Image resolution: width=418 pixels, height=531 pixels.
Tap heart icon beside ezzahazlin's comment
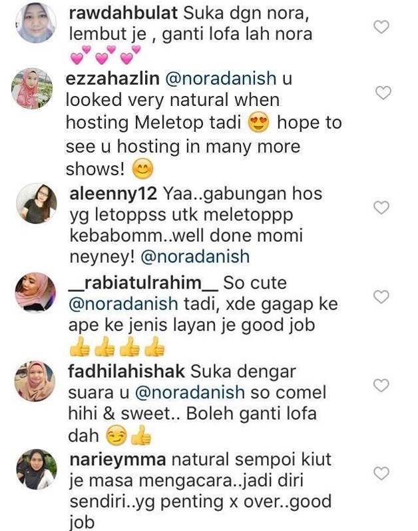point(383,93)
